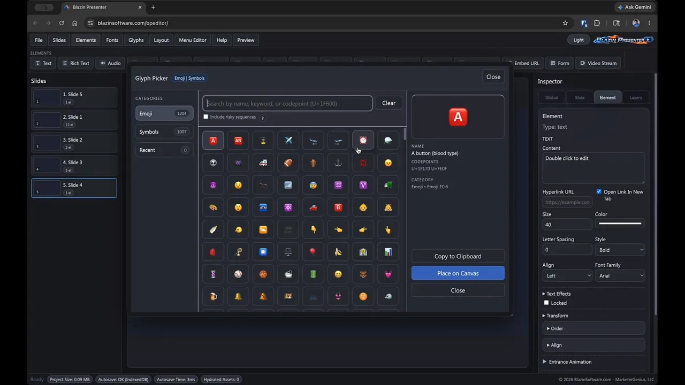Click Copy to Clipboard
The width and height of the screenshot is (685, 385).
(x=458, y=256)
